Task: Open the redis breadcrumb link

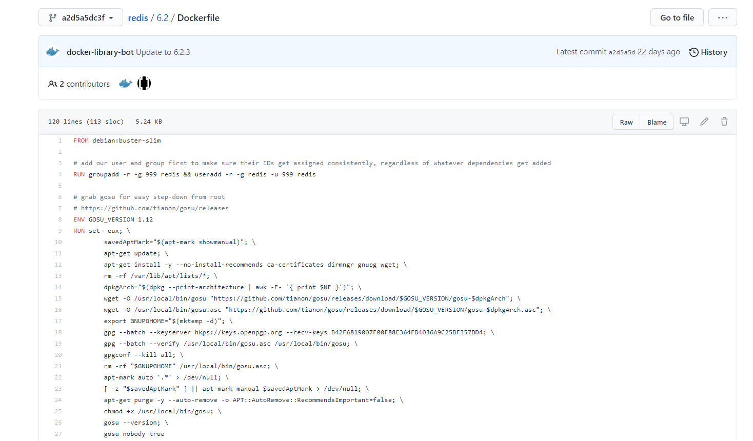Action: (x=138, y=18)
